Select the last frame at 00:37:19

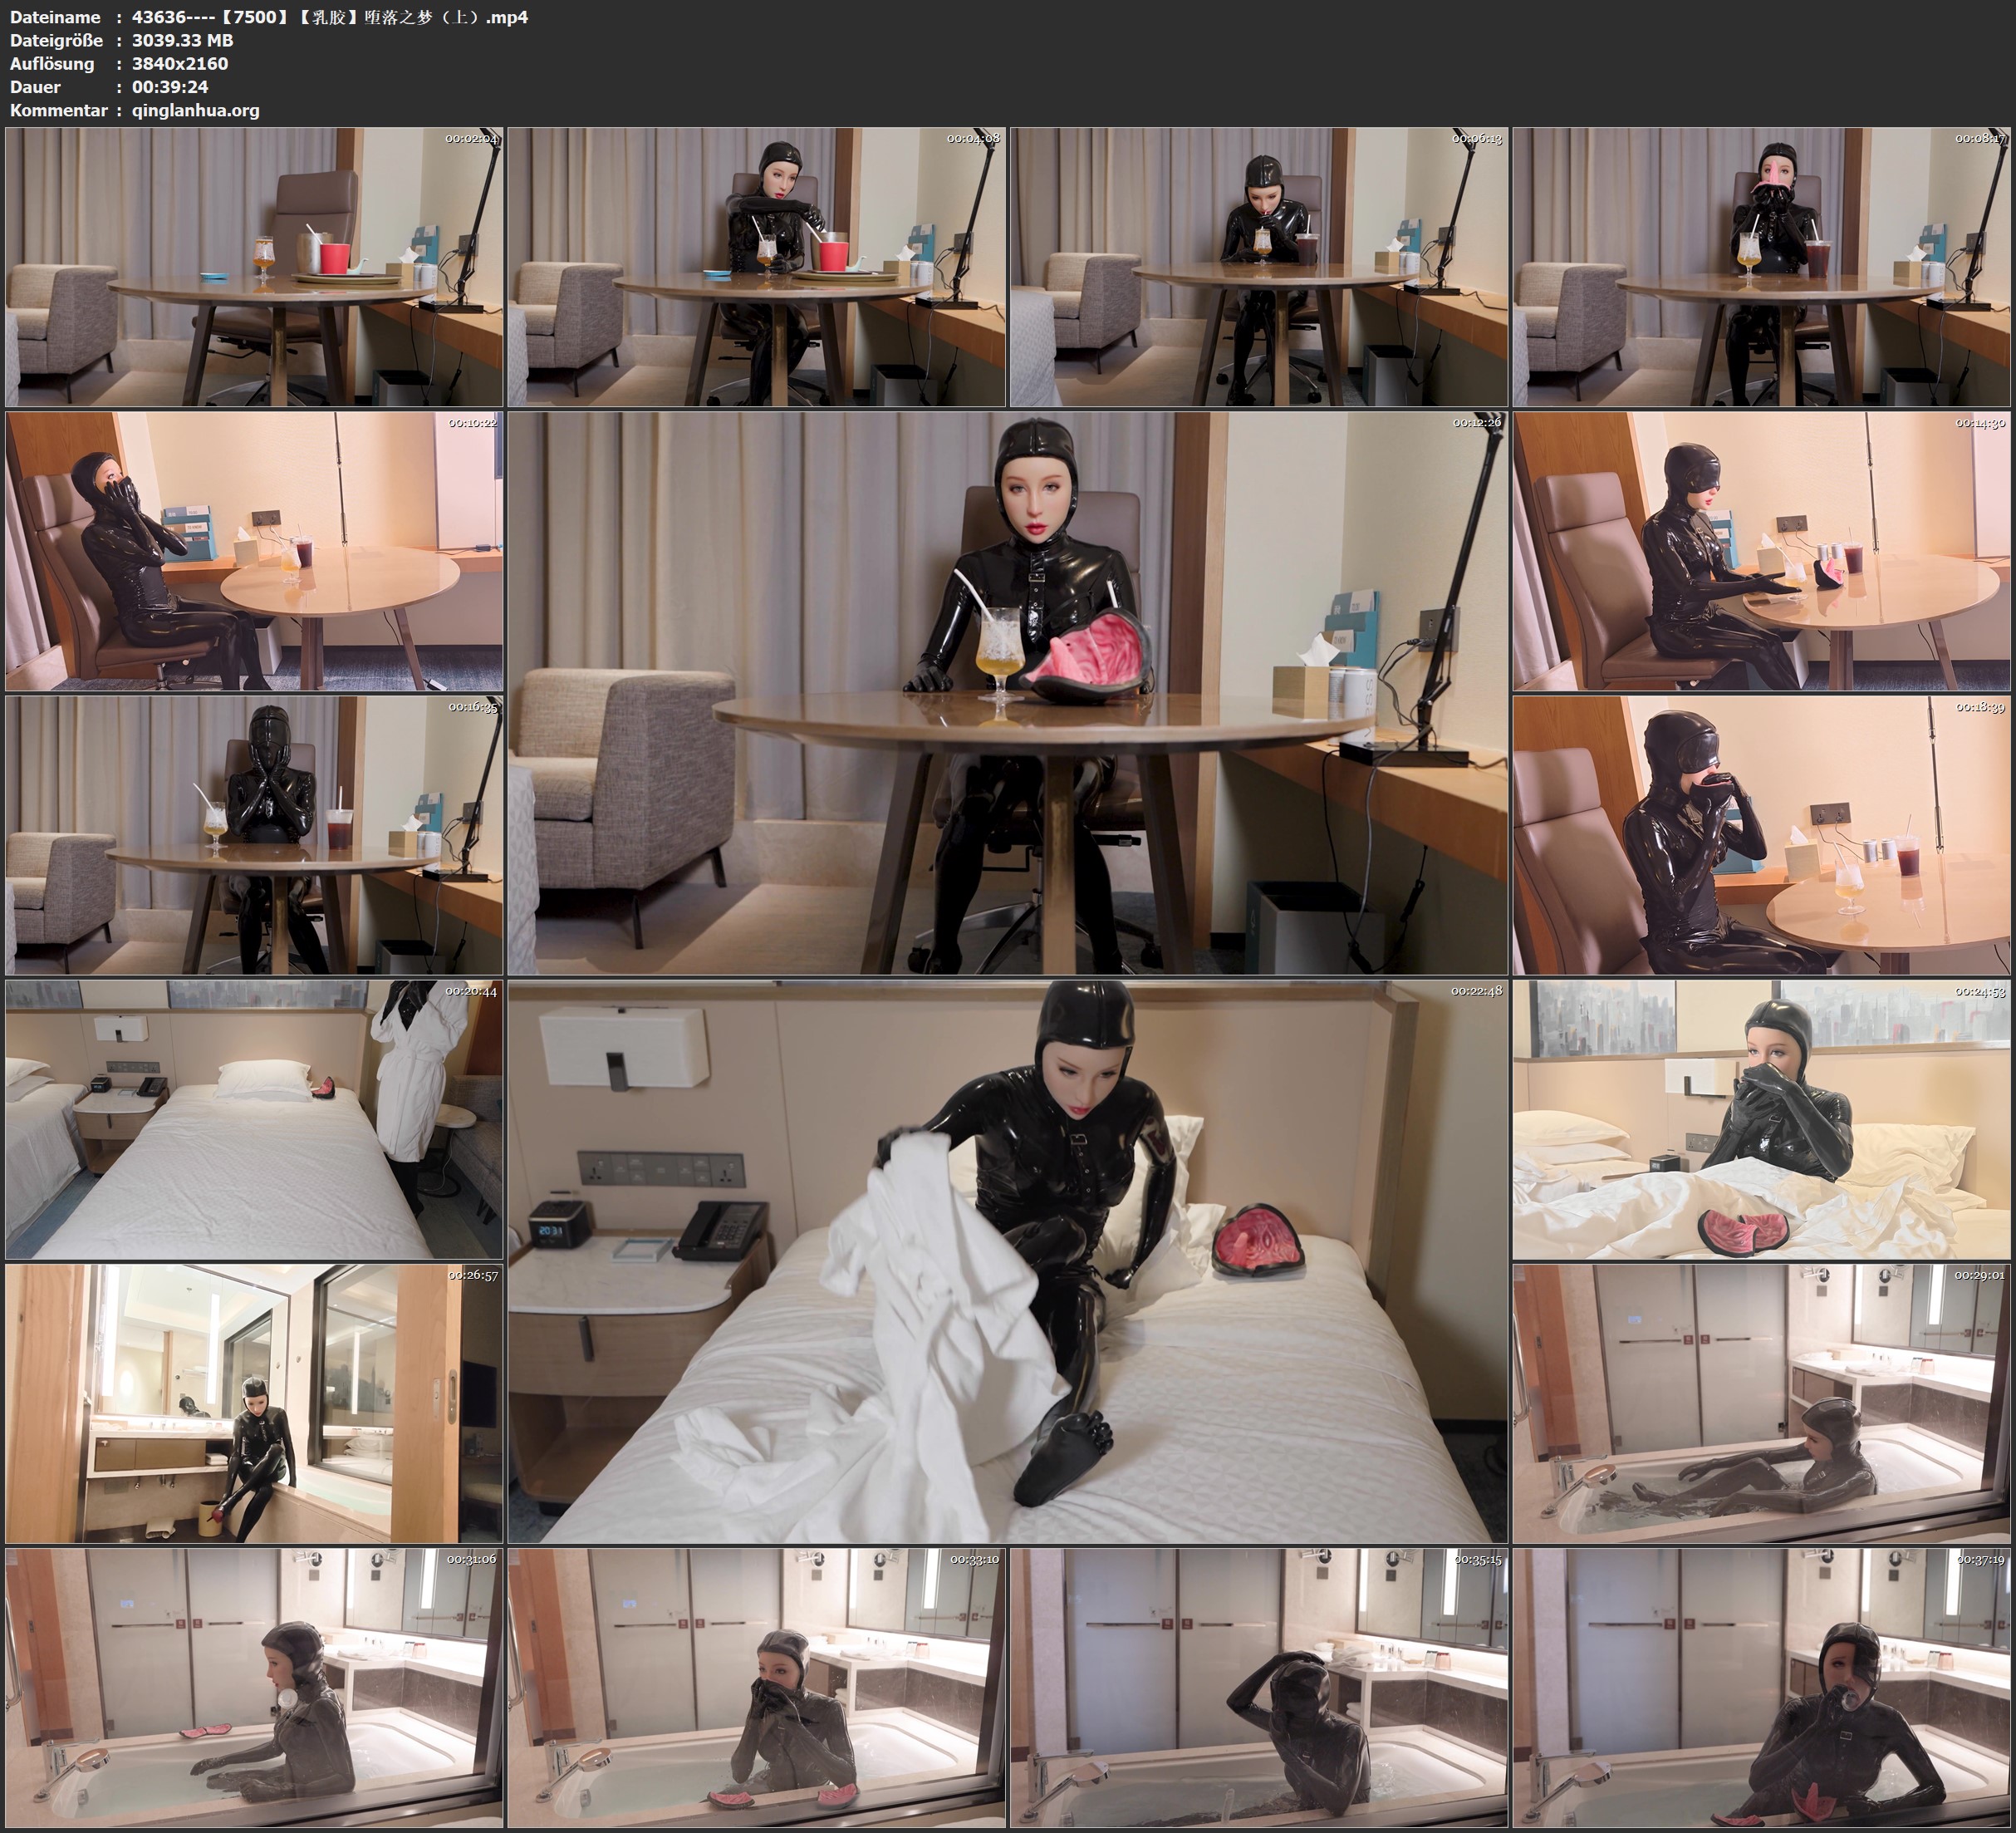[1760, 1688]
